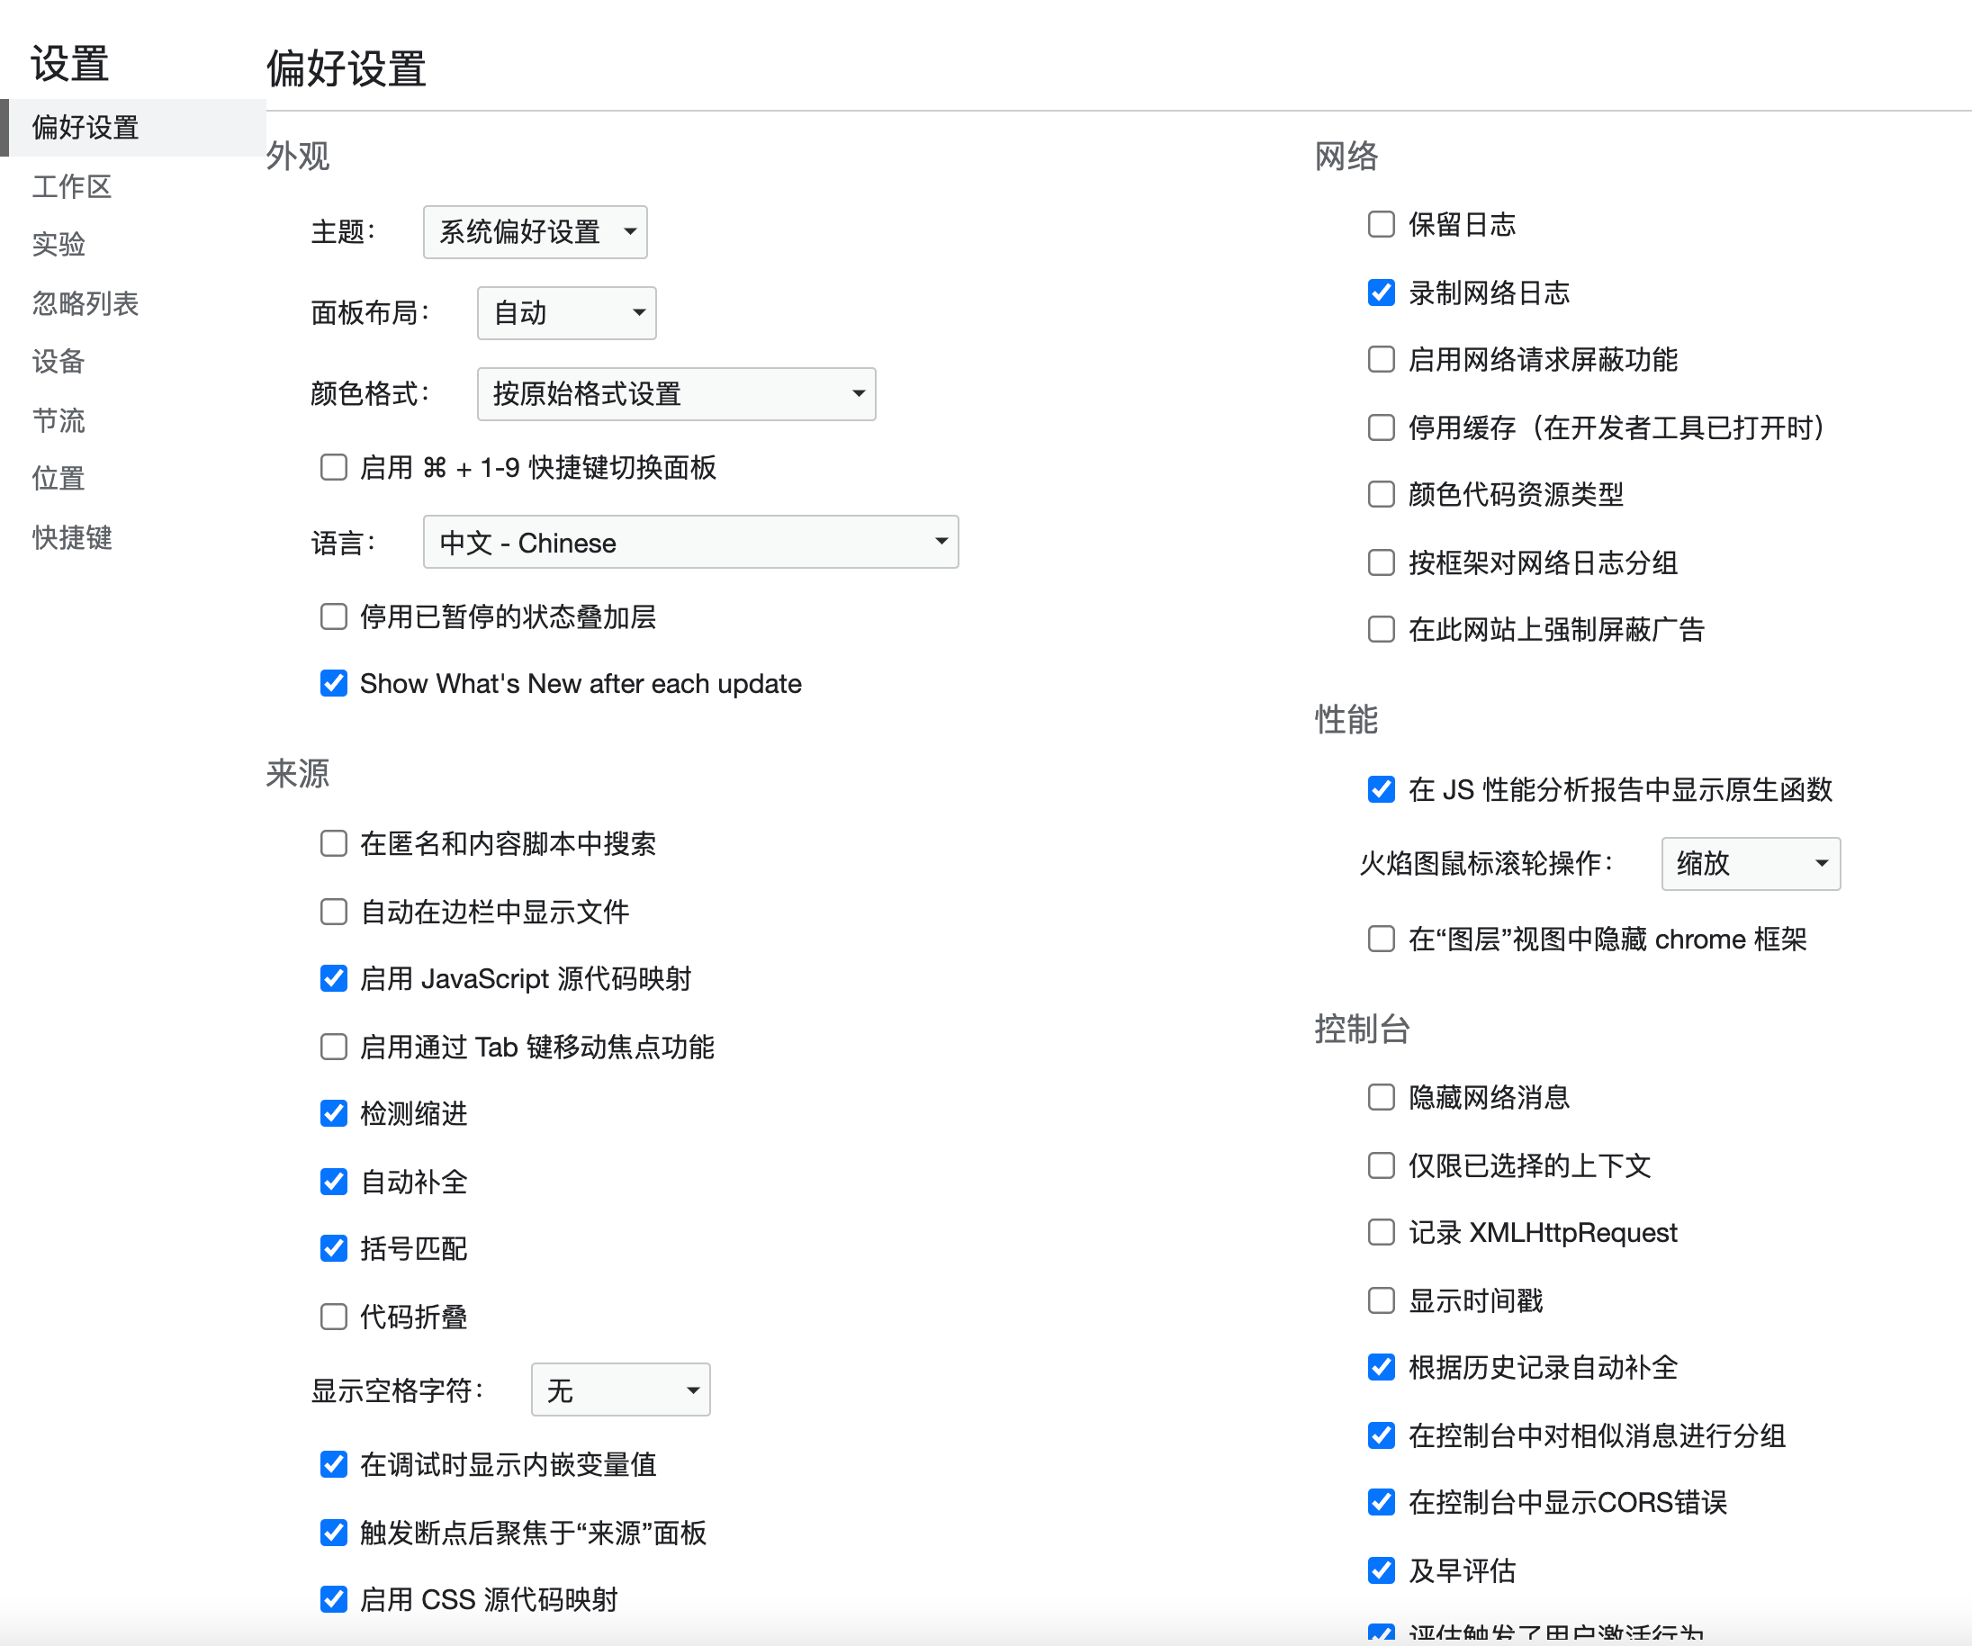Expand the 颜色格式 dropdown
Screen dimensions: 1972x1646
(x=676, y=393)
